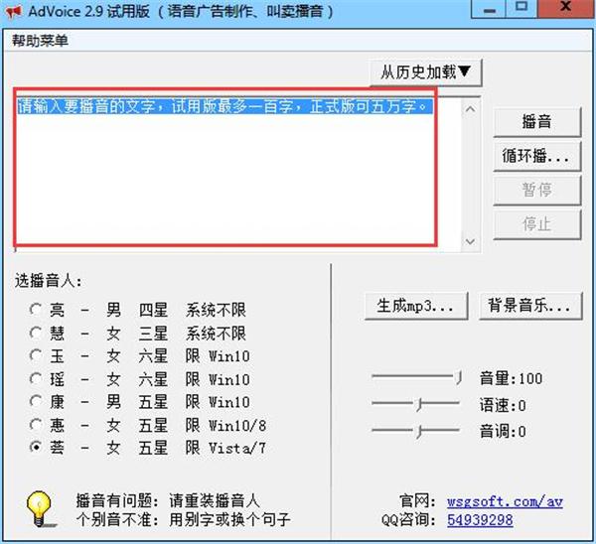Viewport: 596px width, 544px height.
Task: Select announcer 慧 female three-star radio
Action: point(36,334)
